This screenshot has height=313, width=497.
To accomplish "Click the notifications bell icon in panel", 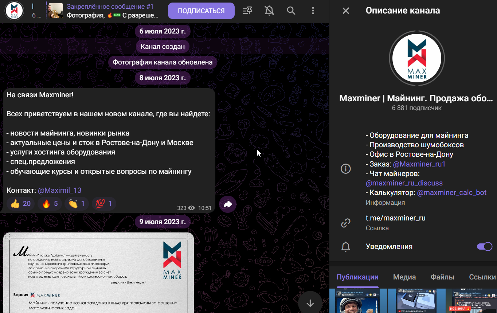I will [345, 247].
